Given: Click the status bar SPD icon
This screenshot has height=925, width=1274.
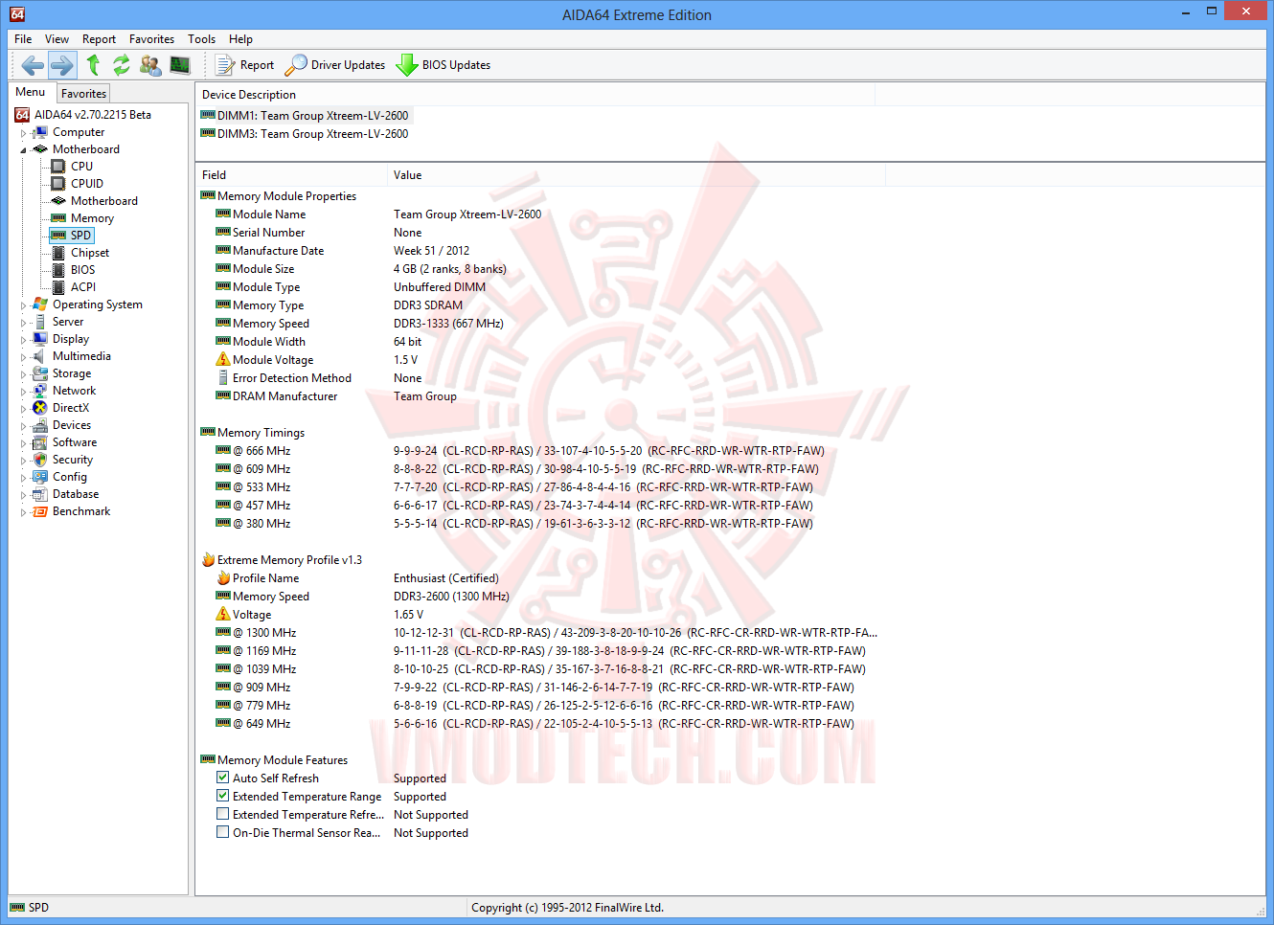Looking at the screenshot, I should [x=17, y=908].
